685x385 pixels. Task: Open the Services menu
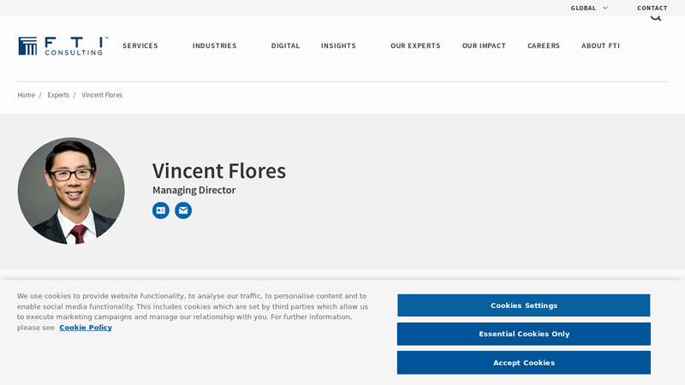[x=140, y=45]
